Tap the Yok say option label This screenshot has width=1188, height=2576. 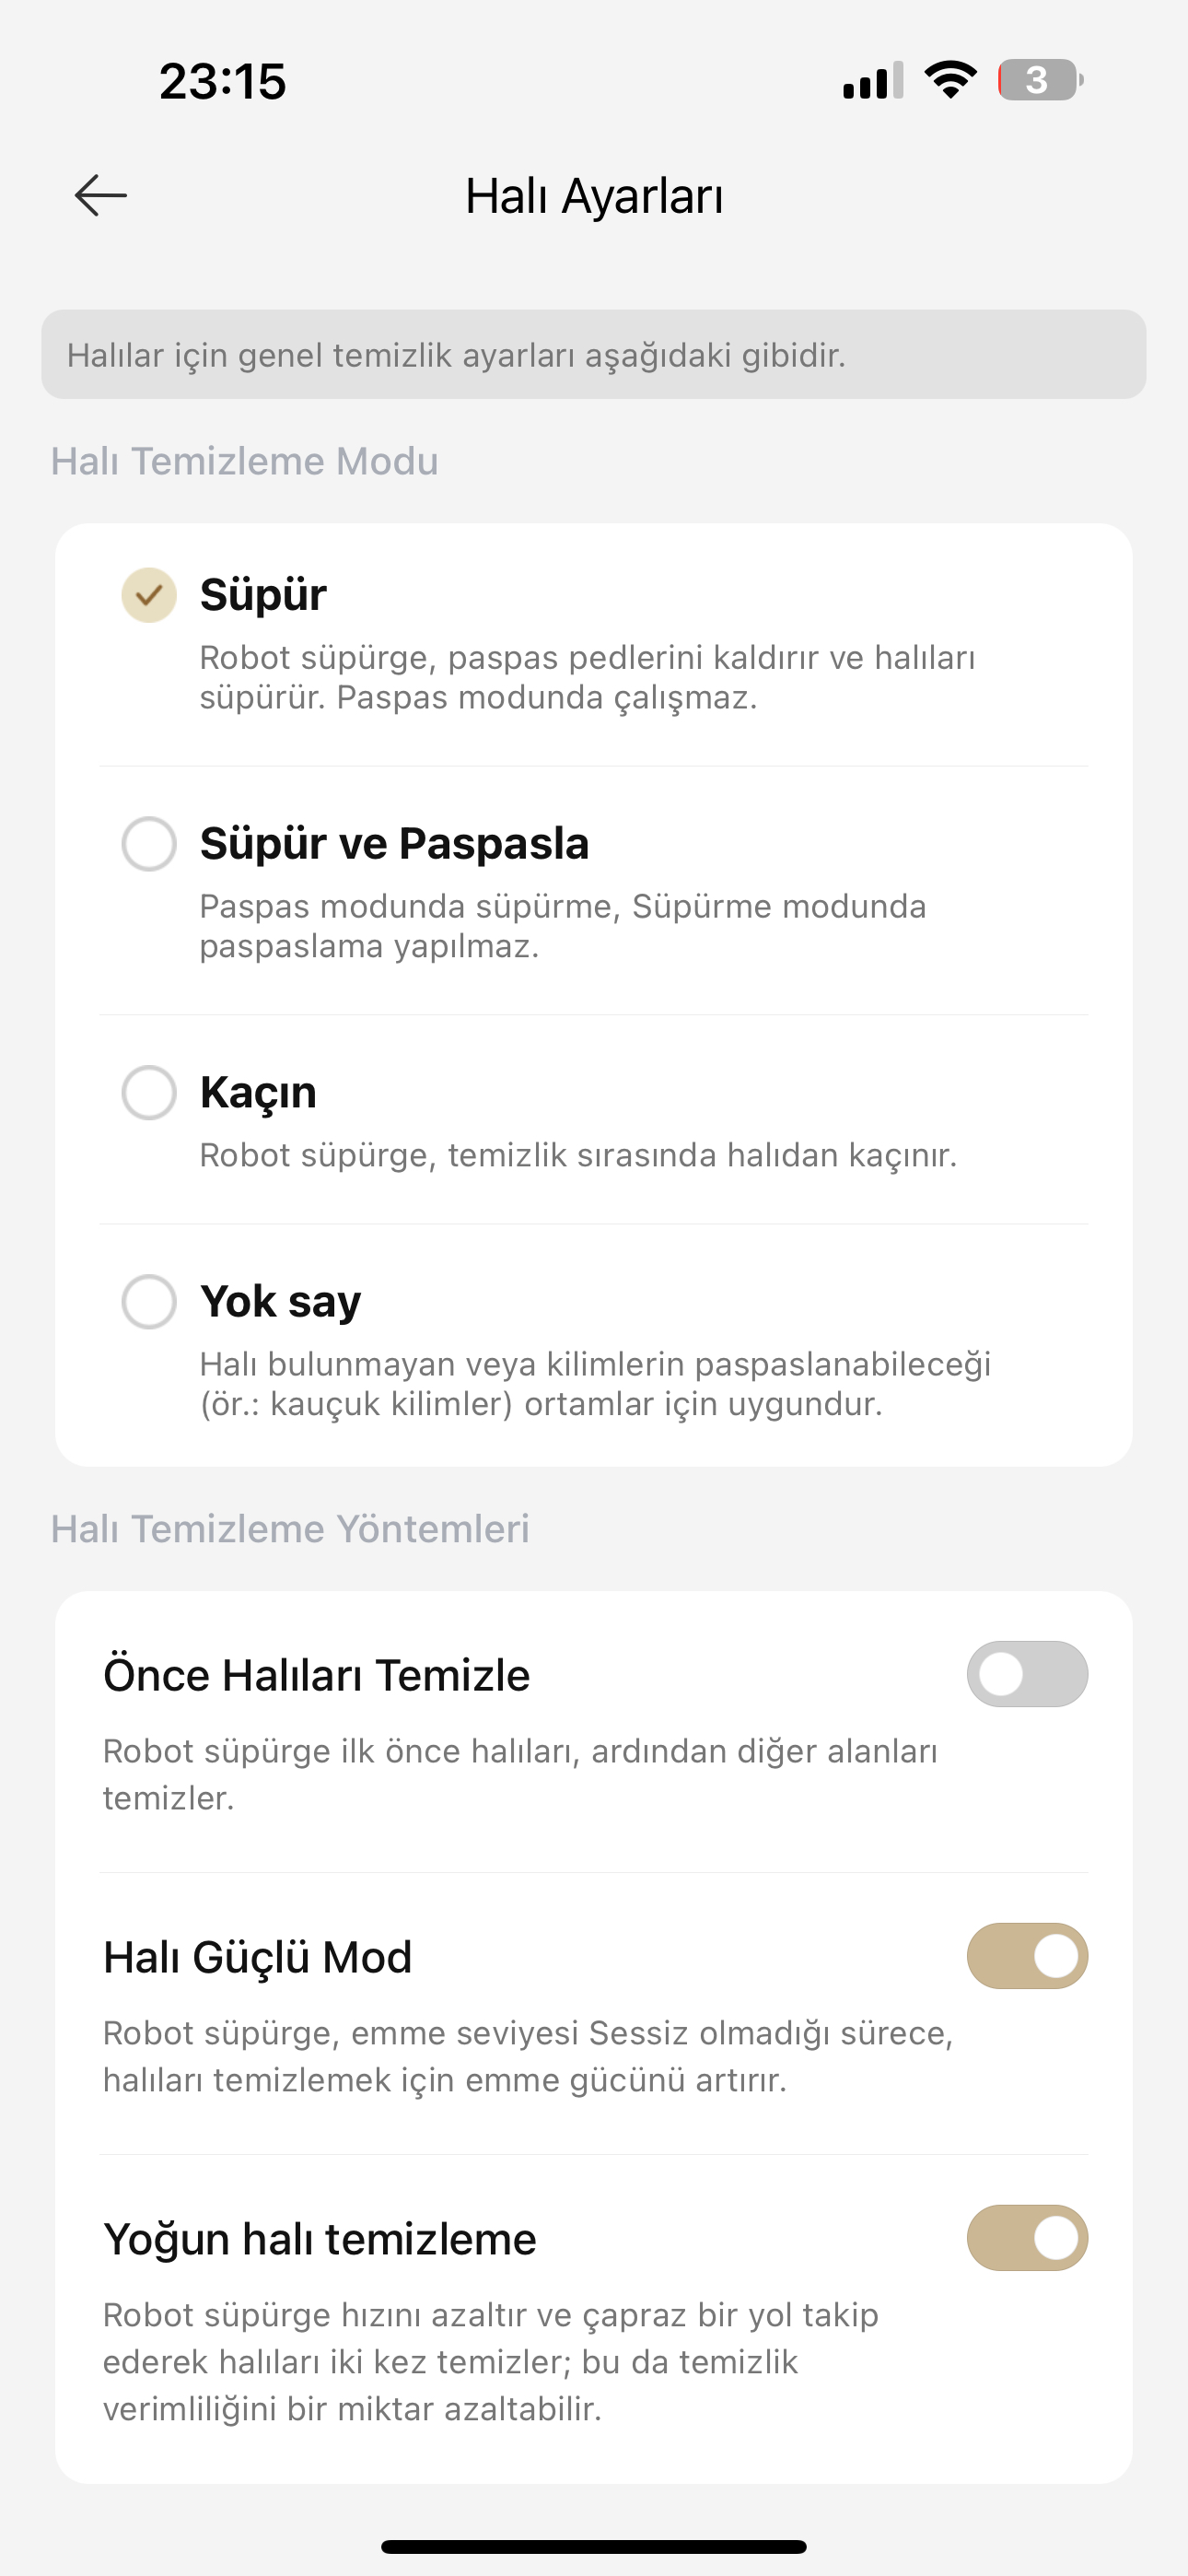280,1302
